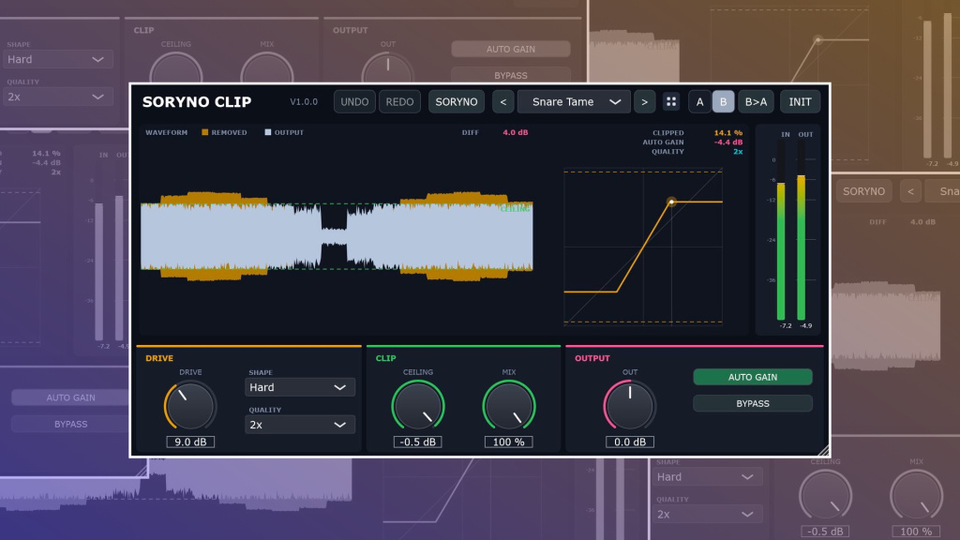The height and width of the screenshot is (540, 960).
Task: Edit the 0.0 dB output value field
Action: [629, 442]
